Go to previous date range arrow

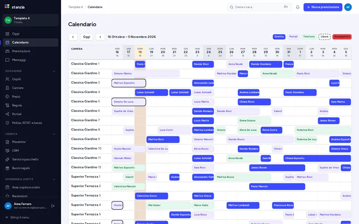[73, 37]
